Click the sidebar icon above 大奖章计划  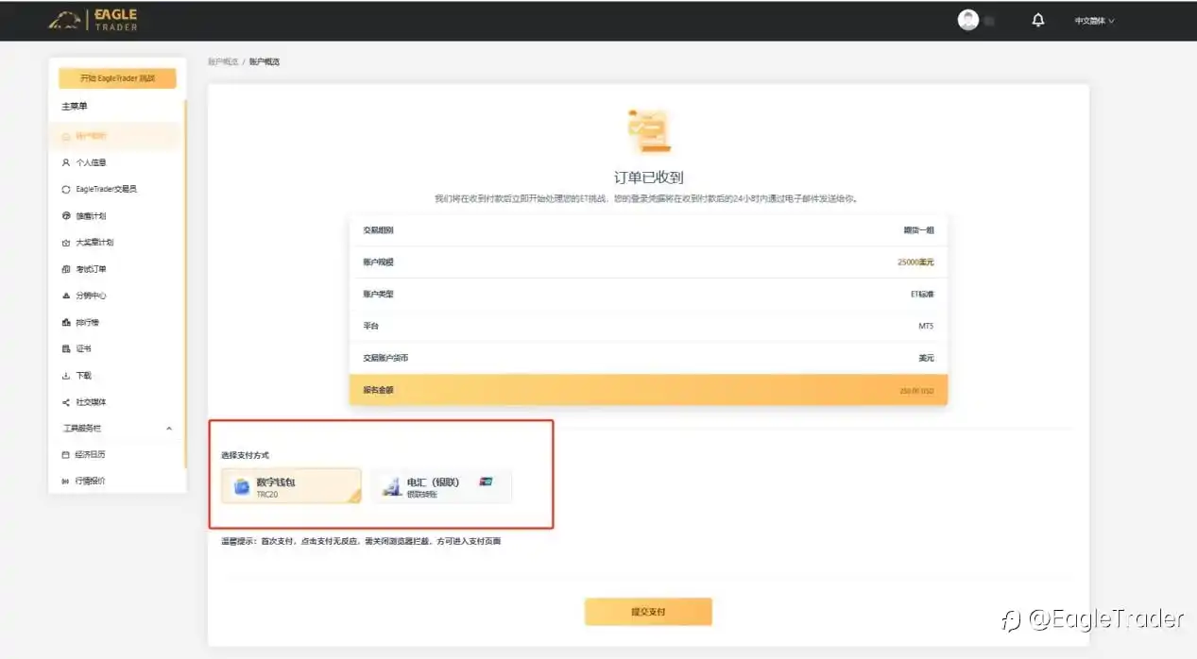pos(66,216)
